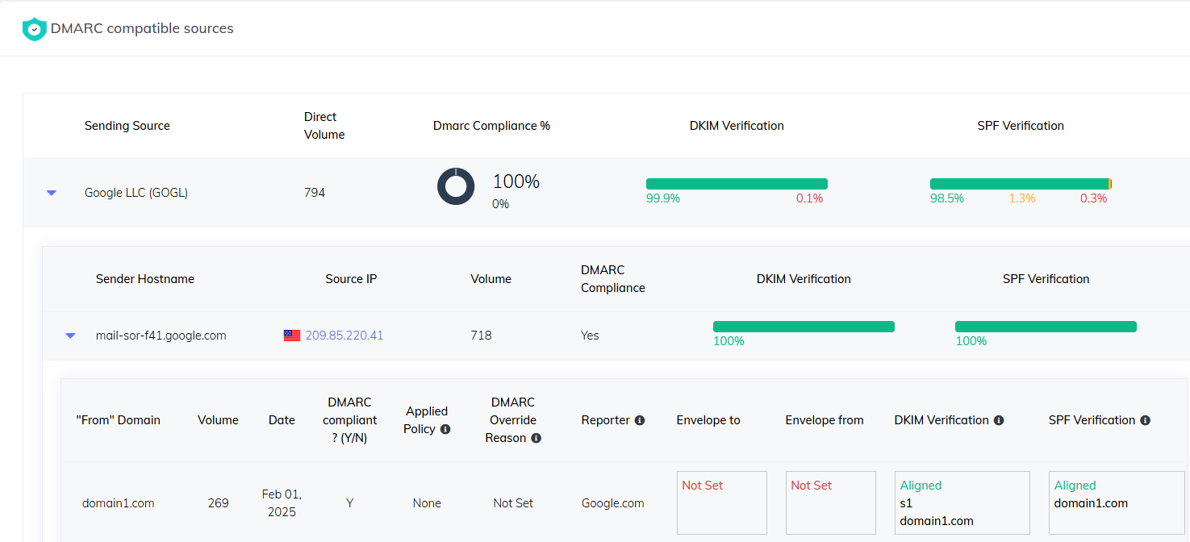This screenshot has width=1190, height=542.
Task: Click the Envelope from Not Set box
Action: tap(831, 503)
